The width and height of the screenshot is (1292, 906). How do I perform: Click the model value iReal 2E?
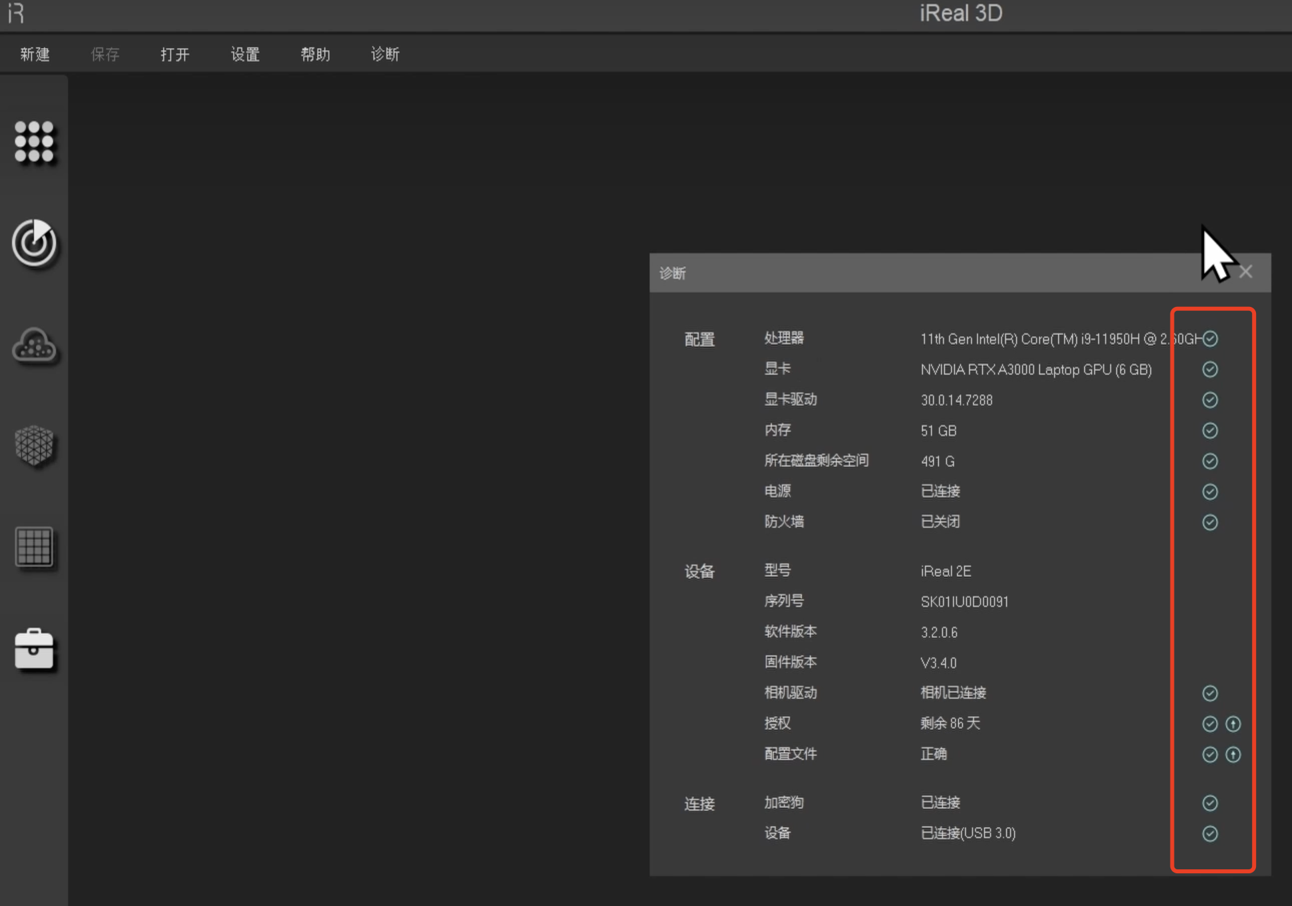click(x=946, y=572)
